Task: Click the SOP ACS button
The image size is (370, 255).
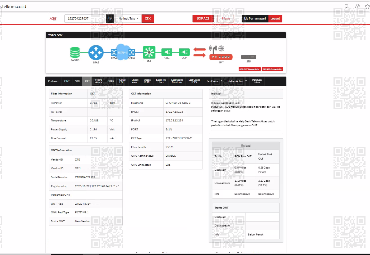Action: pos(203,18)
